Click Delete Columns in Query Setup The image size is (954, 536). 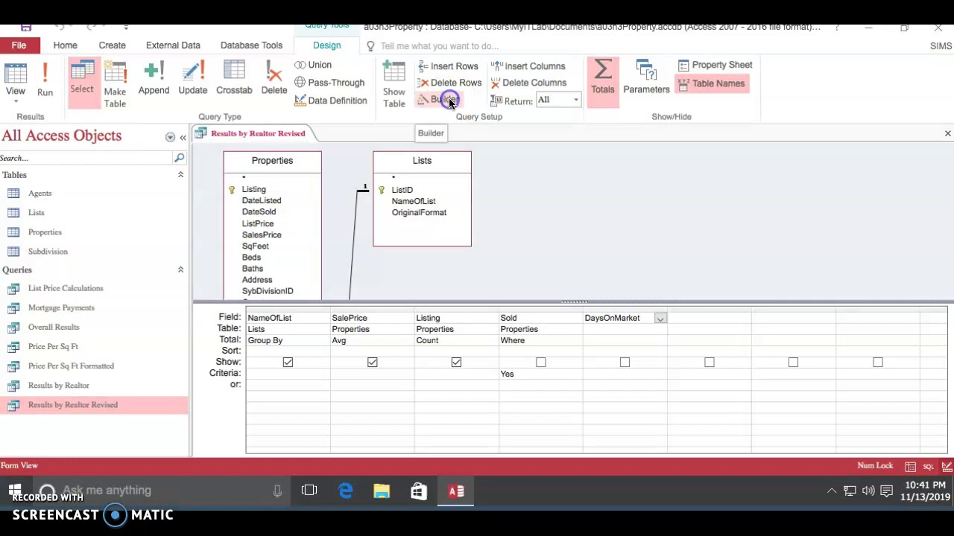[x=528, y=83]
